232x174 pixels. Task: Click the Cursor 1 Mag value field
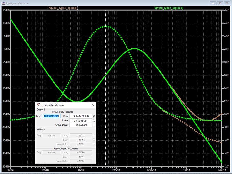coord(81,116)
